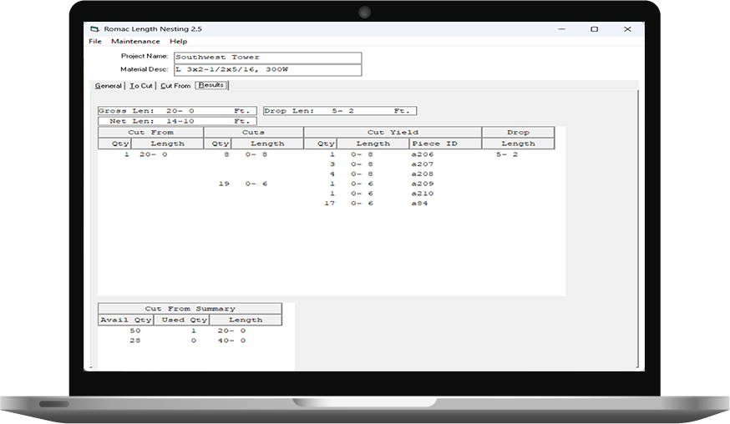Click the Gross Len value box
730x424 pixels.
(x=178, y=111)
